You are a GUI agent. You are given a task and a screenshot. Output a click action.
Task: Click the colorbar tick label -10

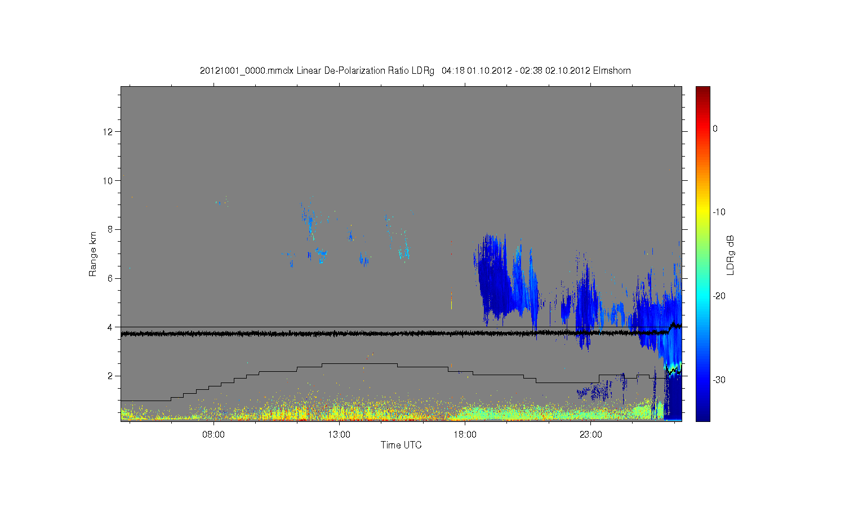click(719, 212)
